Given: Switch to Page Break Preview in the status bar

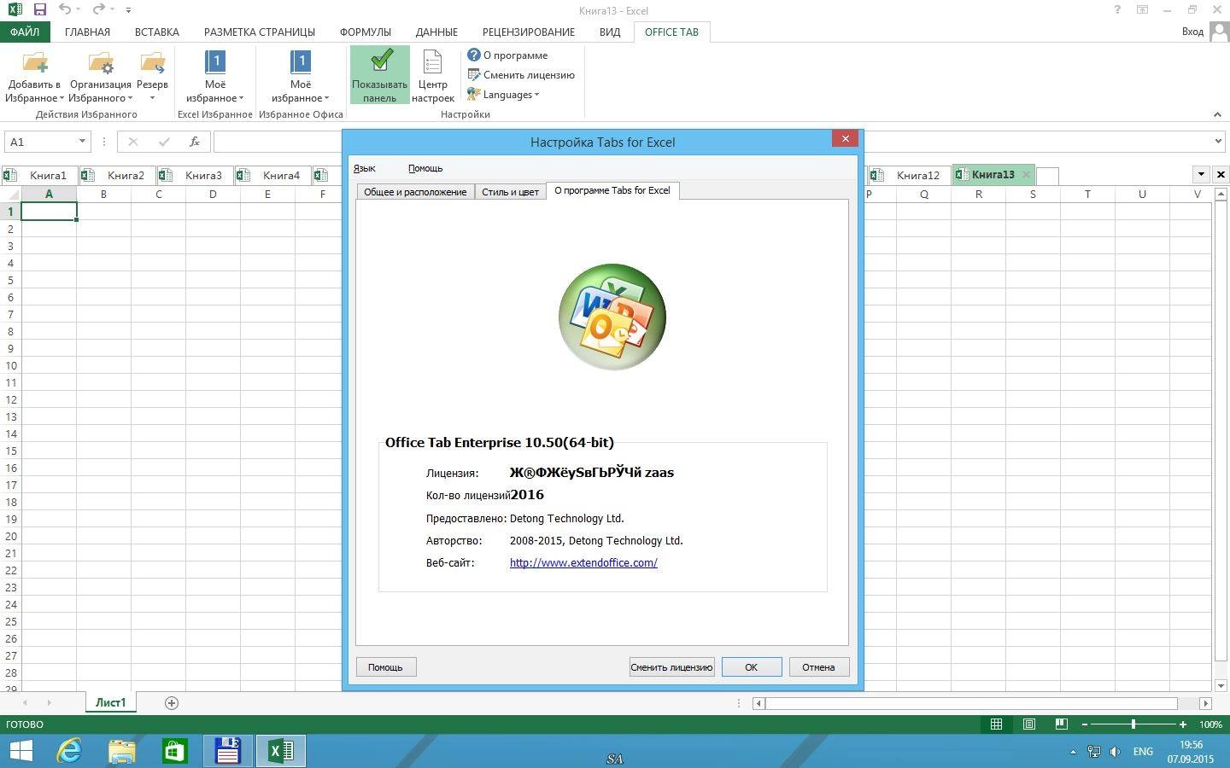Looking at the screenshot, I should (x=1061, y=724).
